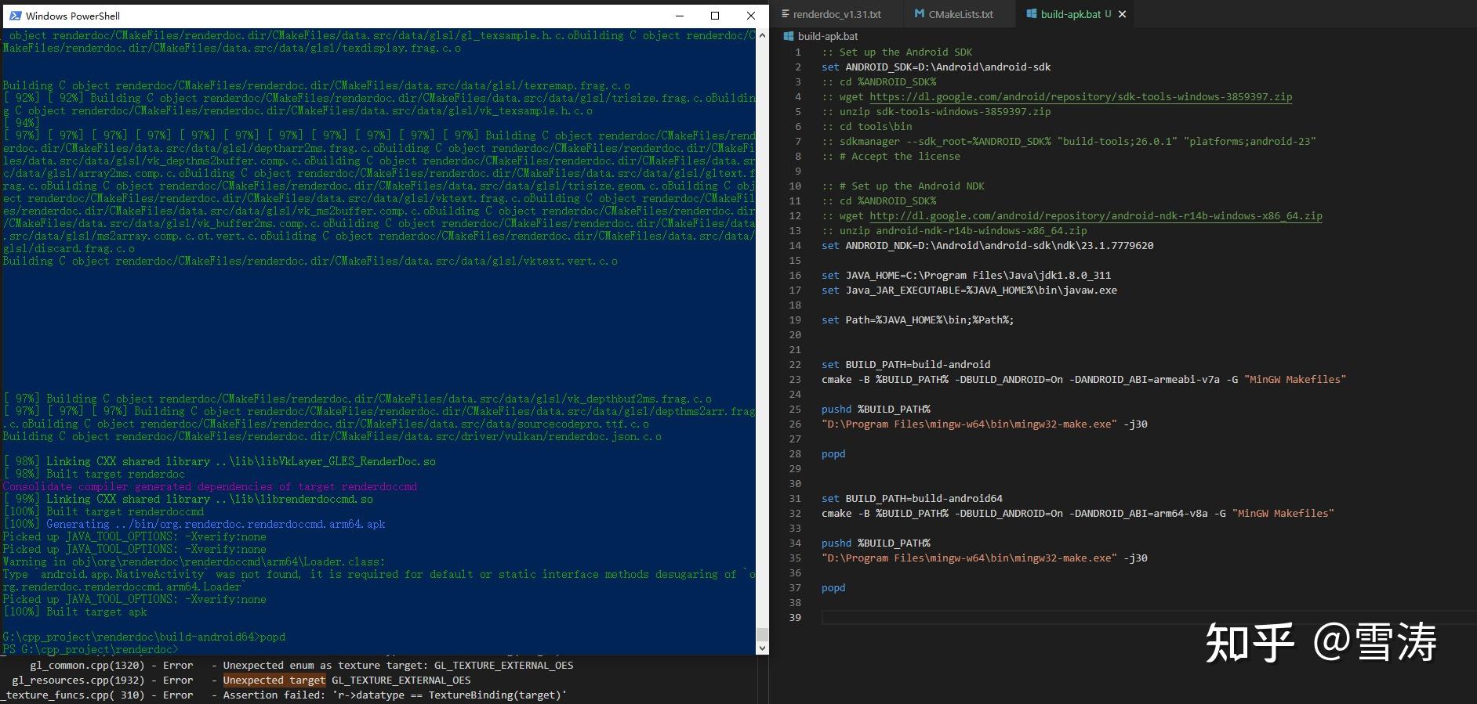Image resolution: width=1477 pixels, height=704 pixels.
Task: Click the mingw32-make command on line 35
Action: (x=985, y=558)
